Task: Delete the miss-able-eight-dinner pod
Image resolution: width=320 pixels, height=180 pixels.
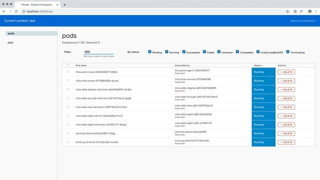Action: pyautogui.click(x=286, y=116)
